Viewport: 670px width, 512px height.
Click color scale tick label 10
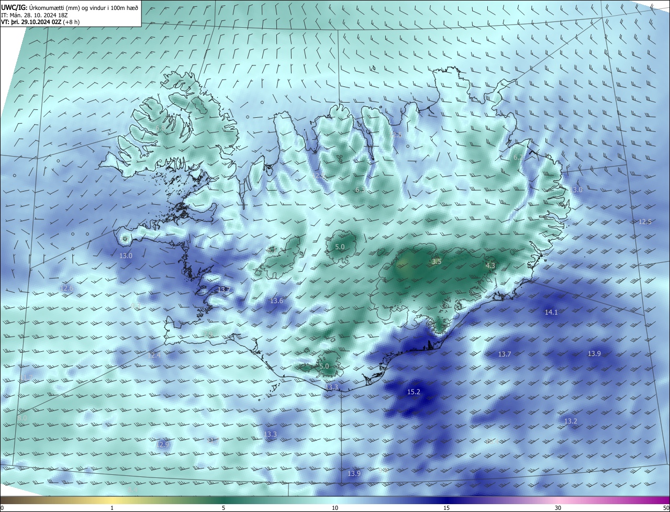pos(335,508)
